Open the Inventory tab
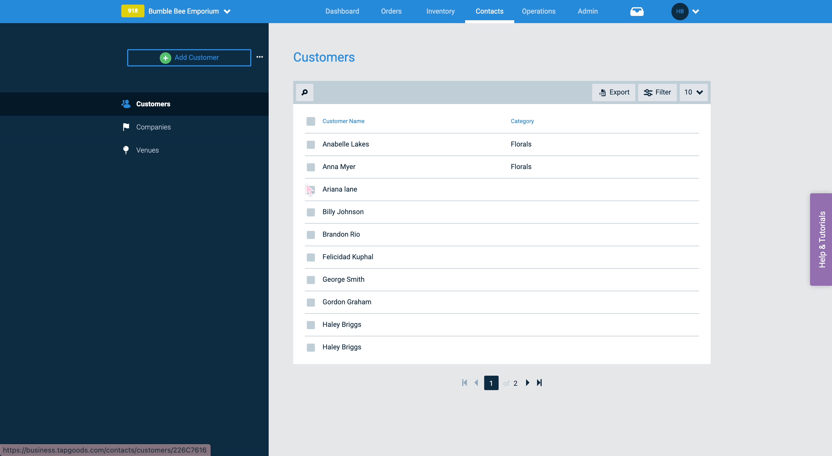832x456 pixels. (440, 11)
